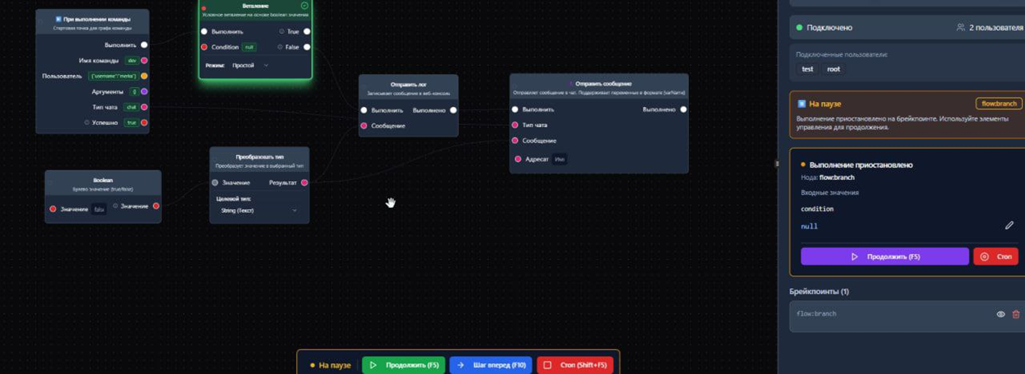1025x374 pixels.
Task: Click the Сообщение input port on Отправить лог
Action: click(364, 126)
